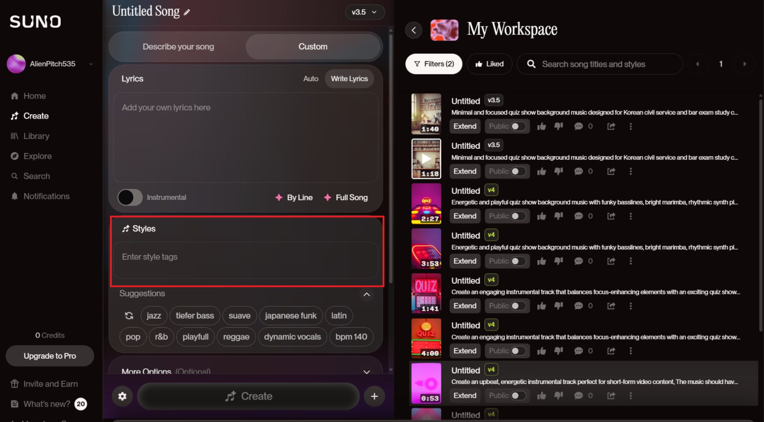
Task: Add the japanese funk style tag
Action: click(290, 316)
